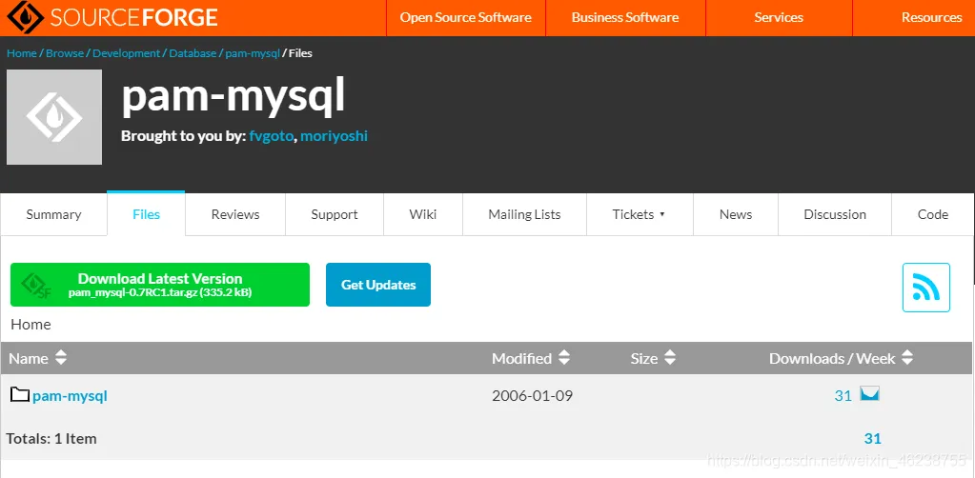Open the Open Source Software menu
The height and width of the screenshot is (478, 975).
(466, 17)
